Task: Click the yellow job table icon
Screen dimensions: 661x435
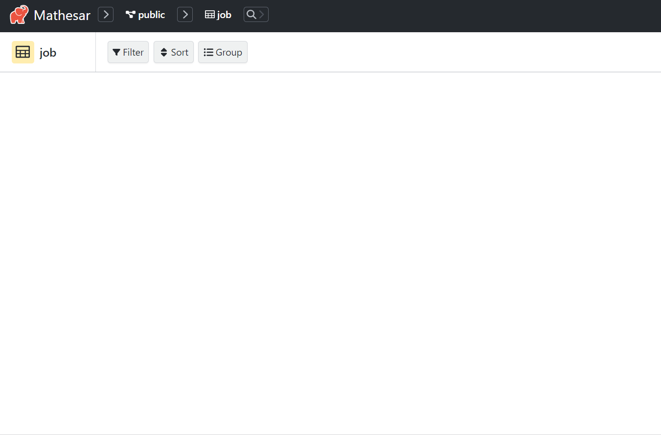Action: [x=23, y=52]
